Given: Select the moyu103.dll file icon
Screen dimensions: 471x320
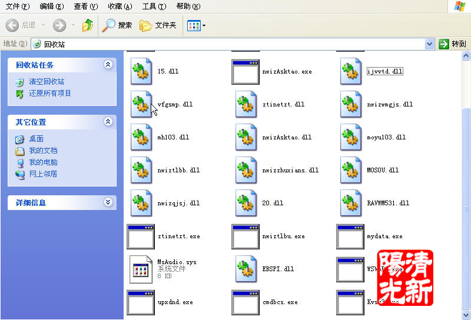Looking at the screenshot, I should click(x=350, y=137).
